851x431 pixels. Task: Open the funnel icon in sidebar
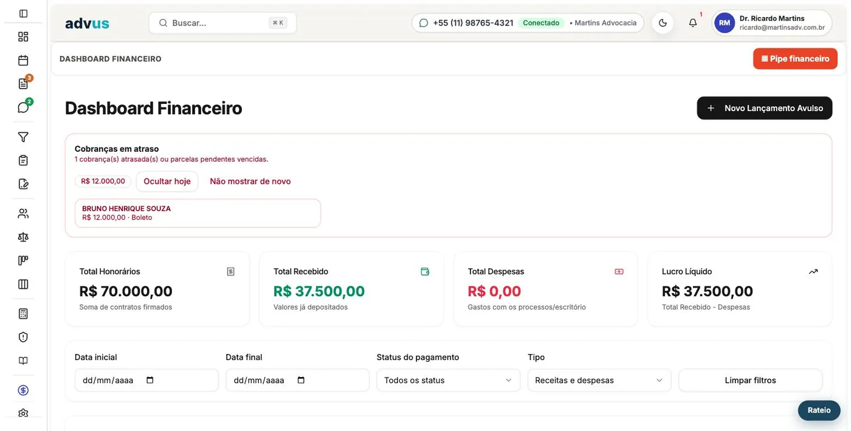23,137
